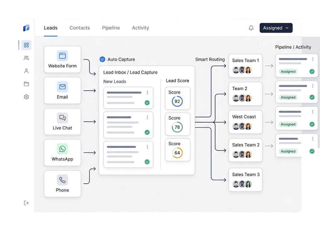This screenshot has width=320, height=232.
Task: Click the Sales Team 3 title
Action: (246, 174)
